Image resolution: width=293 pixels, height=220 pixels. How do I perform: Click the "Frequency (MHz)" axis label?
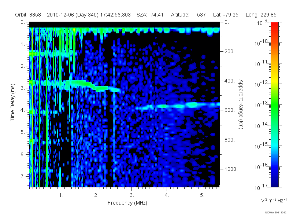pos(127,203)
